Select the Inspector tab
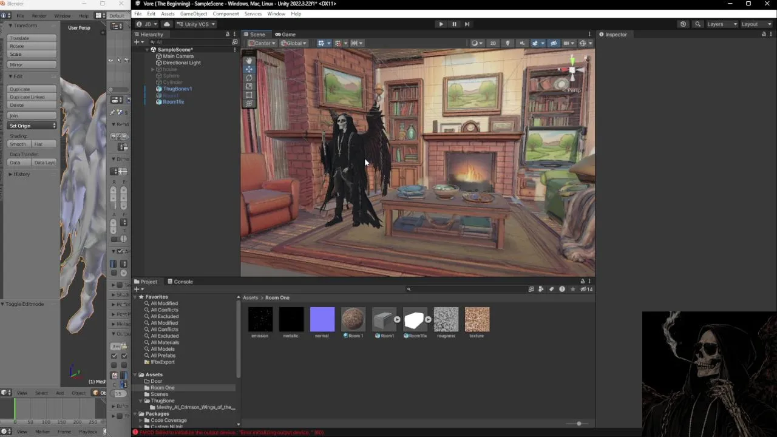 (613, 35)
